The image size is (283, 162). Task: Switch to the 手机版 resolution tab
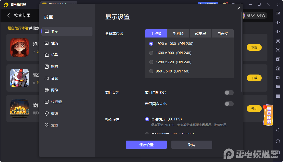pyautogui.click(x=178, y=33)
